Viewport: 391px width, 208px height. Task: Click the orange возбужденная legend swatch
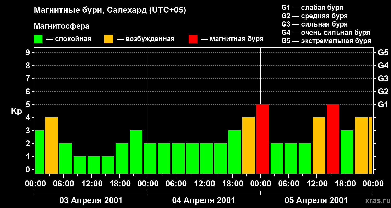[x=108, y=39]
